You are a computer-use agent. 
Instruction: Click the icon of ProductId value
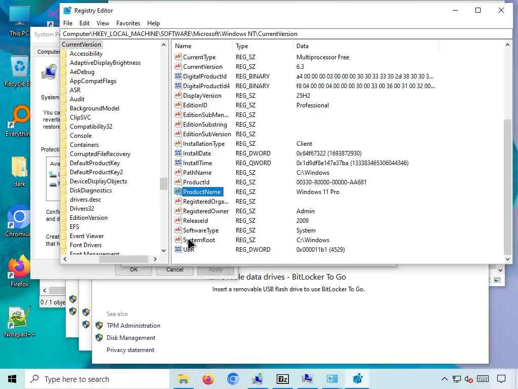[178, 182]
